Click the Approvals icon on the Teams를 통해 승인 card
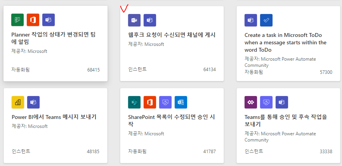The image size is (342, 166). pyautogui.click(x=266, y=102)
